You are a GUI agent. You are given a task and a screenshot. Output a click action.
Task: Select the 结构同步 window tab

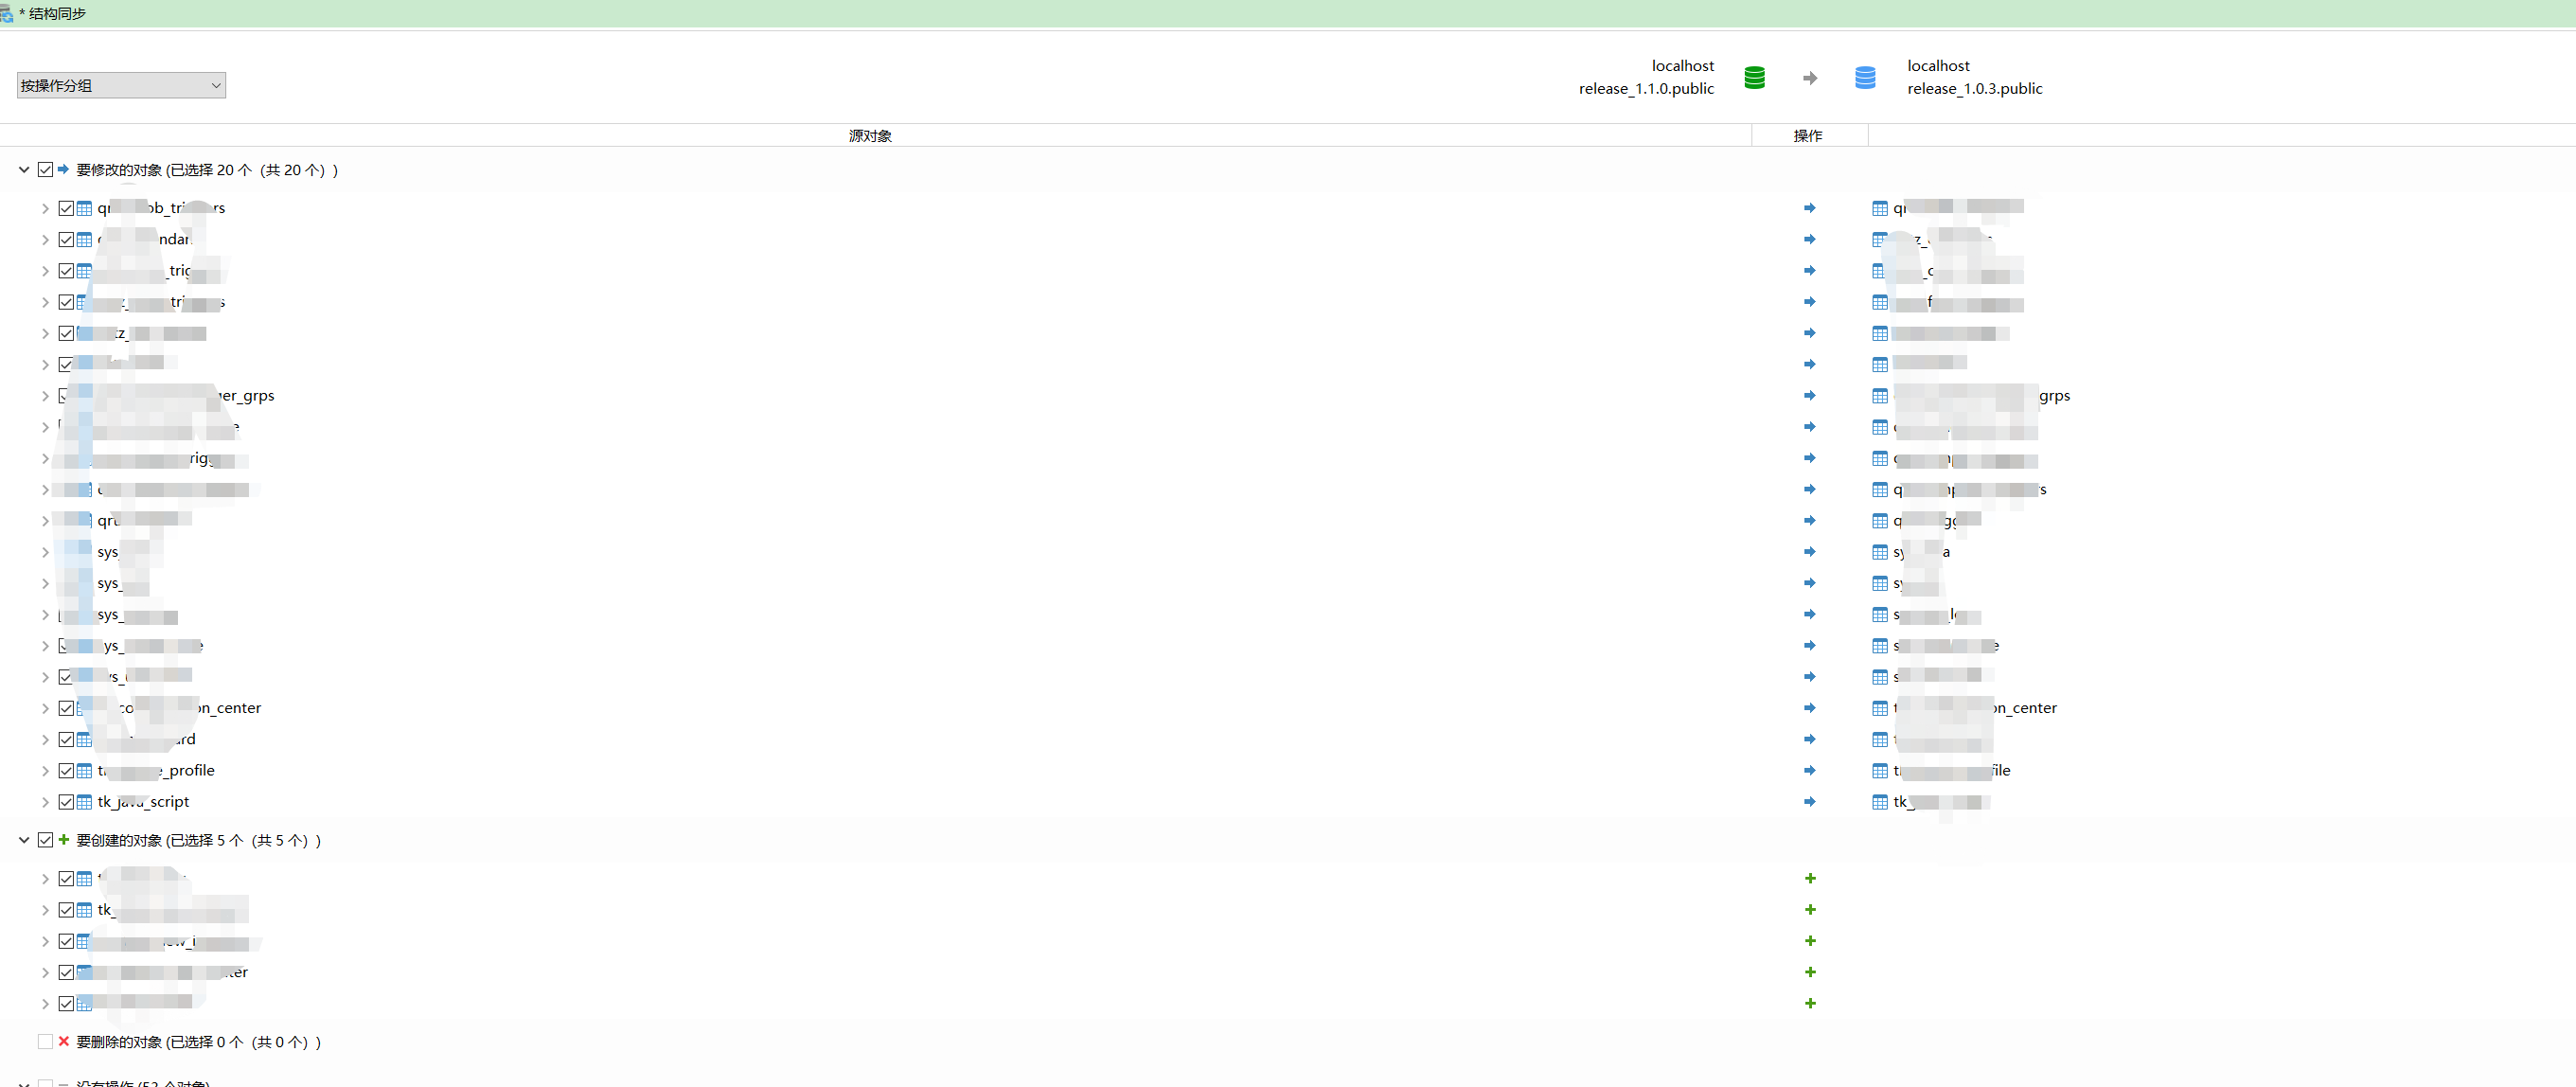pyautogui.click(x=51, y=13)
